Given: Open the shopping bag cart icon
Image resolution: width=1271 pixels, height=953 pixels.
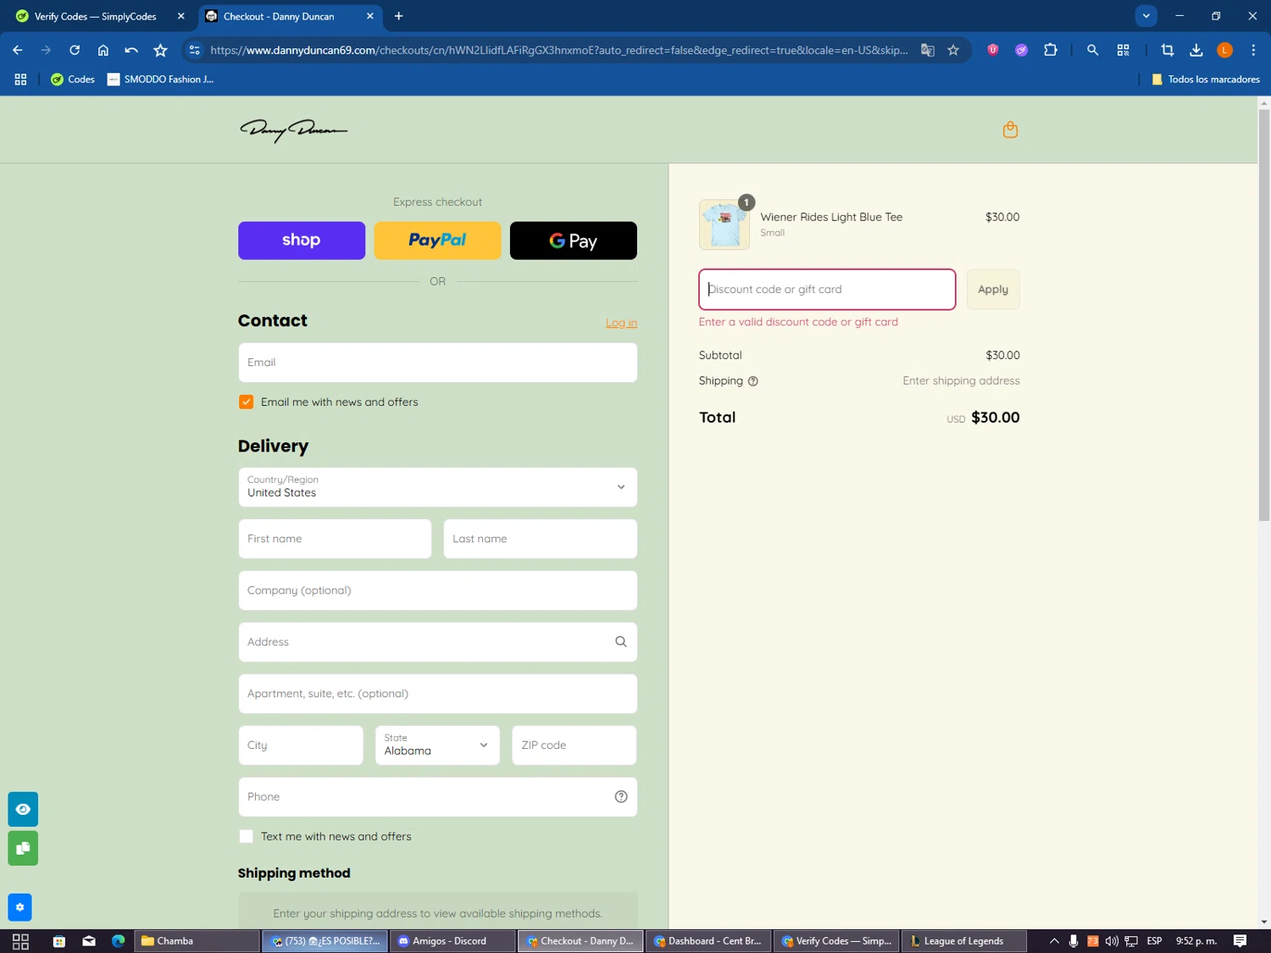Looking at the screenshot, I should coord(1010,130).
